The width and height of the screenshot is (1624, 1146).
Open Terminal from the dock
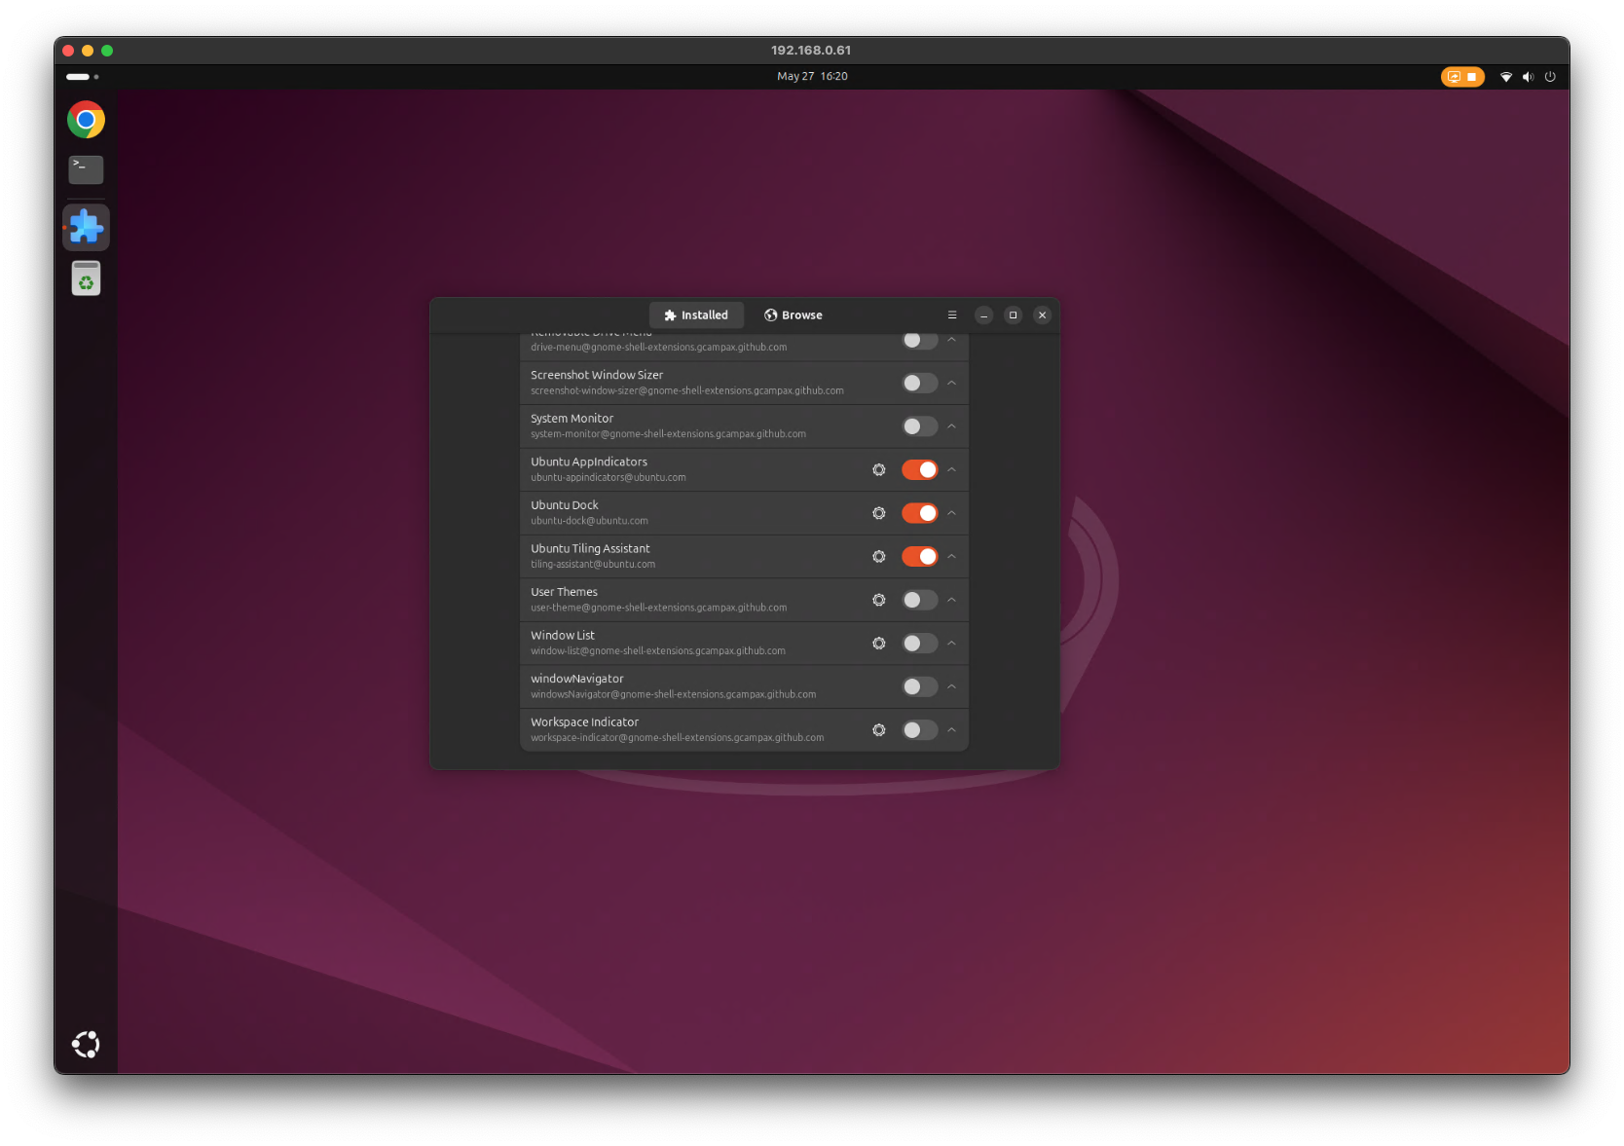[x=86, y=170]
